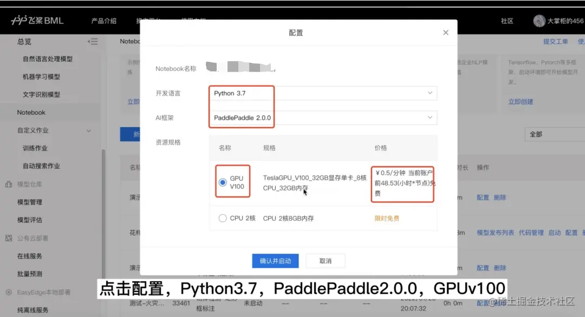Click the user avatar icon
This screenshot has width=585, height=317.
coord(539,21)
